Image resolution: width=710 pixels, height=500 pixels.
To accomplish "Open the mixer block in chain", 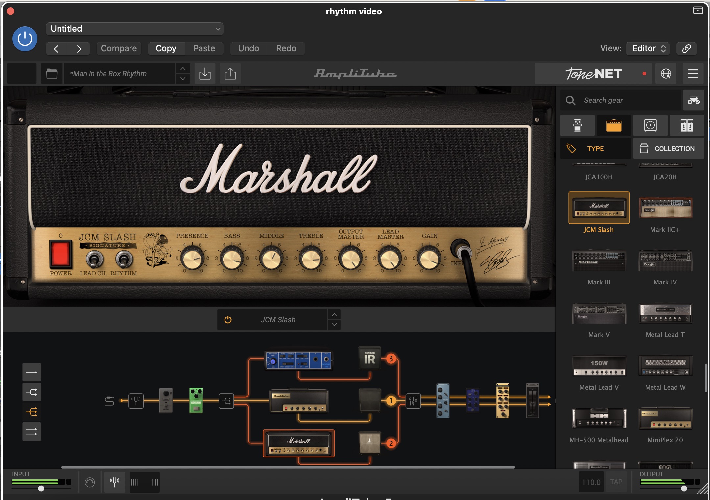I will click(x=413, y=401).
